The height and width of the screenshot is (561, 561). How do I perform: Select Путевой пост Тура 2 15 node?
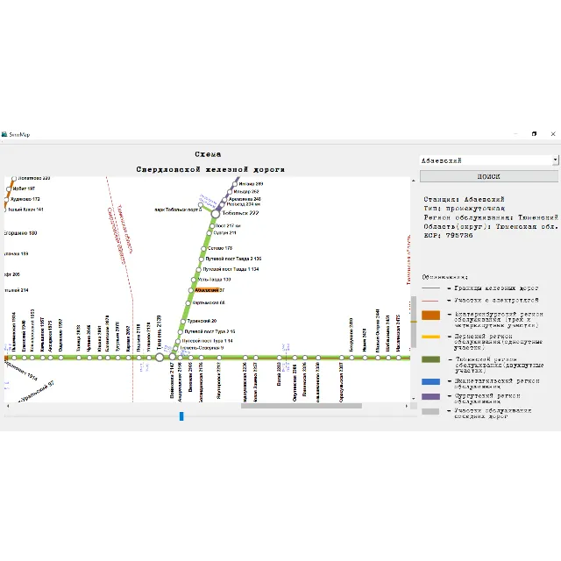[x=181, y=332]
